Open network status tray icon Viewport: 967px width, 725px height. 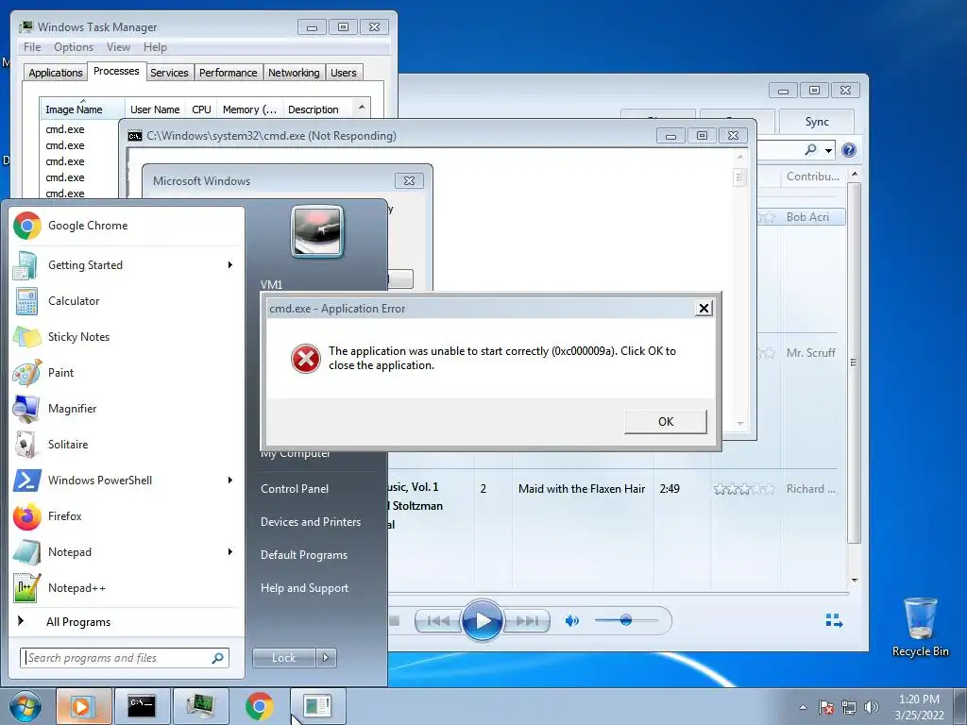[x=849, y=707]
